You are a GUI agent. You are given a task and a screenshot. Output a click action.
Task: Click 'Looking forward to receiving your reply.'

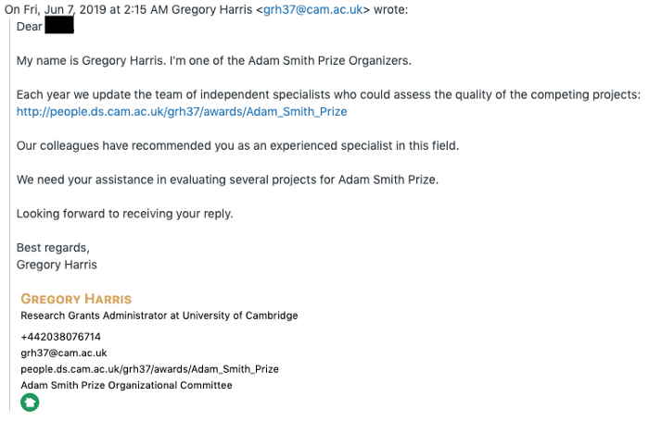(124, 214)
